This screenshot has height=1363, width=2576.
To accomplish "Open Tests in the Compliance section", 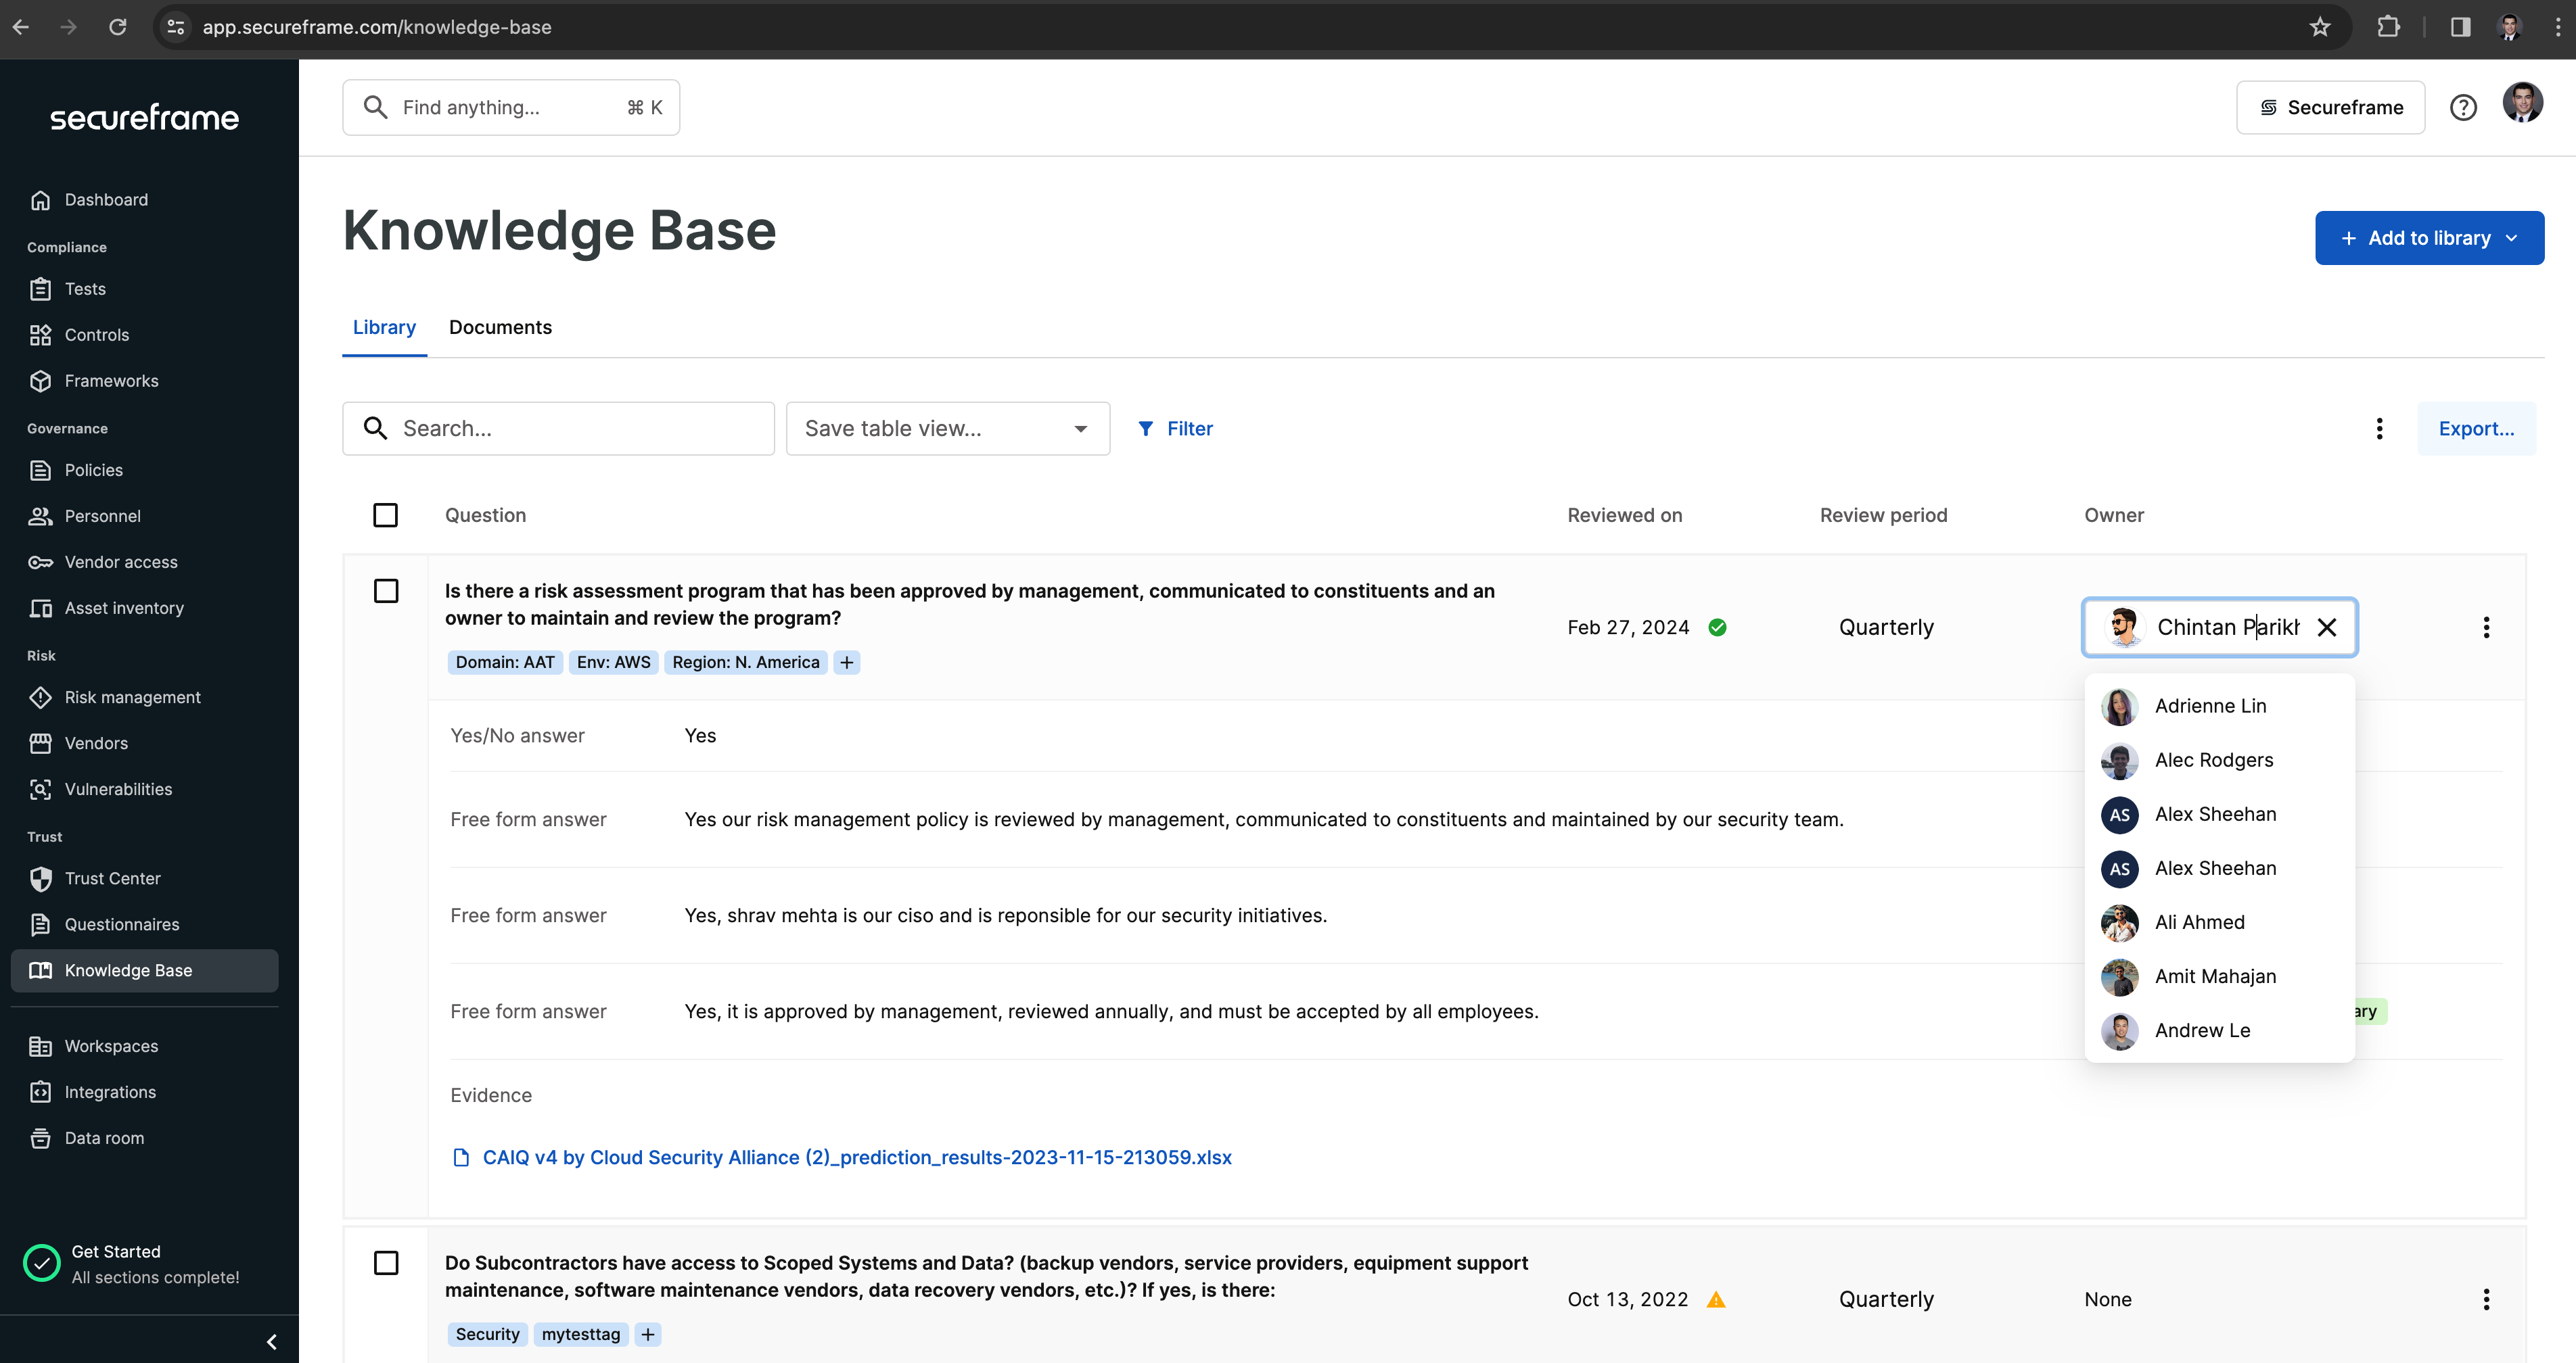I will pos(85,289).
